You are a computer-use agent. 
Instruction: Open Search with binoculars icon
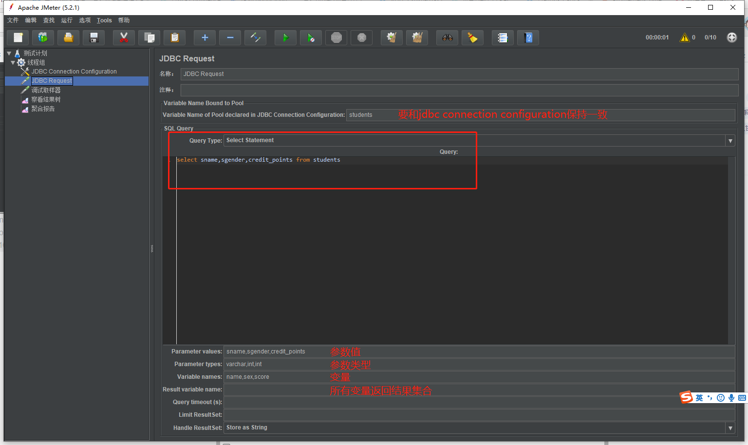click(448, 37)
